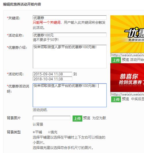Upload activity start image with 上传

(x=116, y=60)
